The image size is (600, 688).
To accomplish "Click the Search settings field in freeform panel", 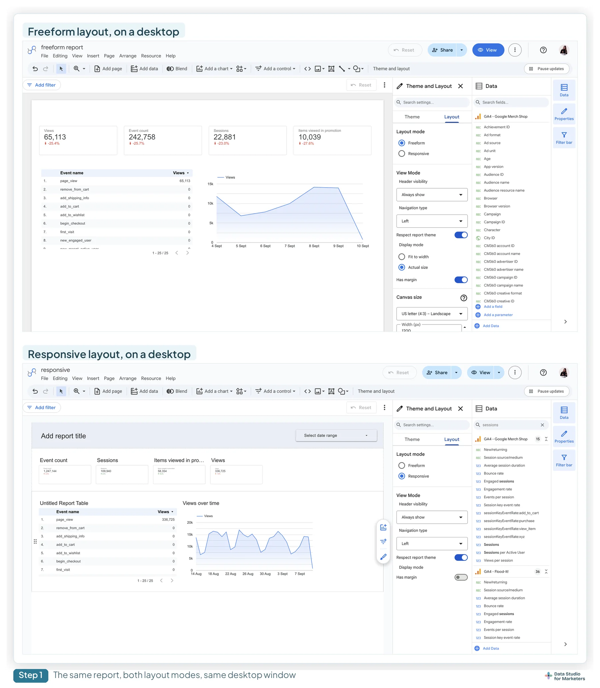I will point(432,102).
